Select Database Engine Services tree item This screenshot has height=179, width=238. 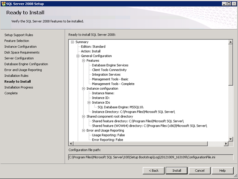click(x=110, y=65)
